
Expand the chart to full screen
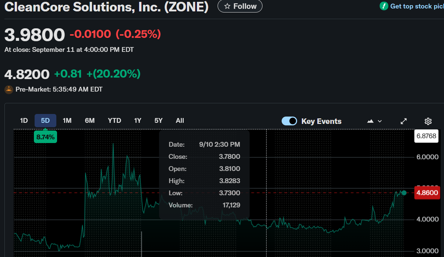(x=404, y=121)
